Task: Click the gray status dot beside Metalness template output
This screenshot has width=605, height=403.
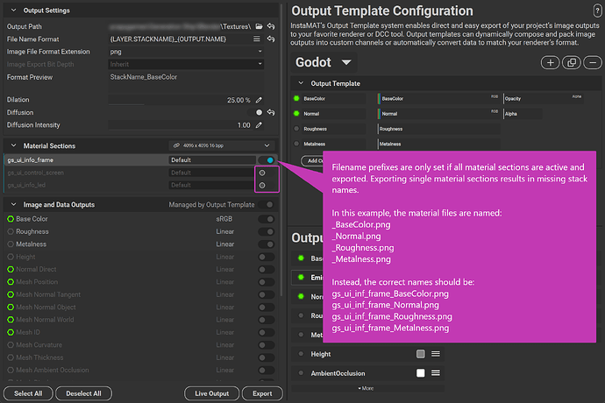Action: (296, 144)
